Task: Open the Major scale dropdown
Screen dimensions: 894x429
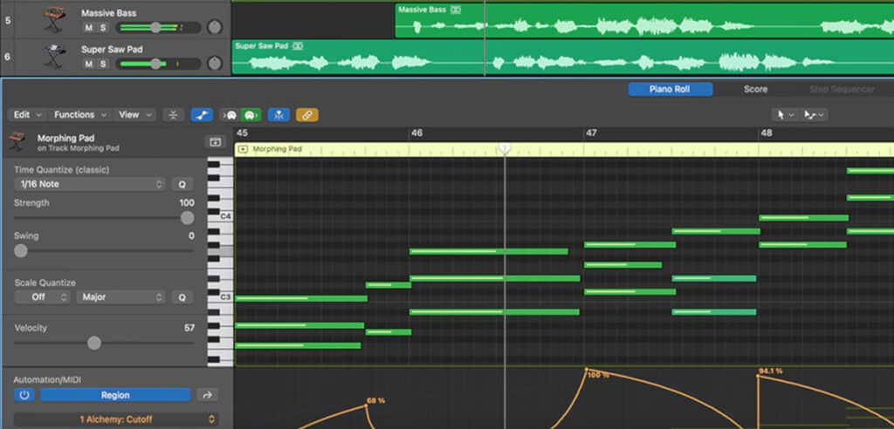Action: [120, 297]
